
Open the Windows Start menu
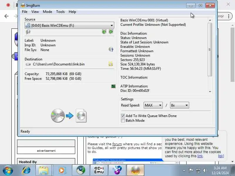(8, 170)
